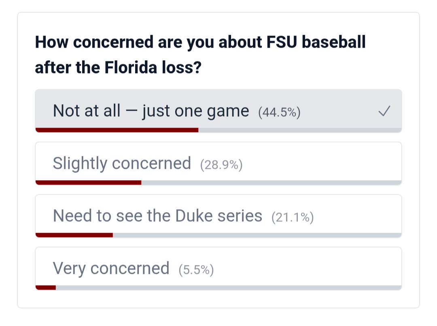Click red filled bar under "Slightly concerned"
Viewport: 437px width, 326px height.
88,183
